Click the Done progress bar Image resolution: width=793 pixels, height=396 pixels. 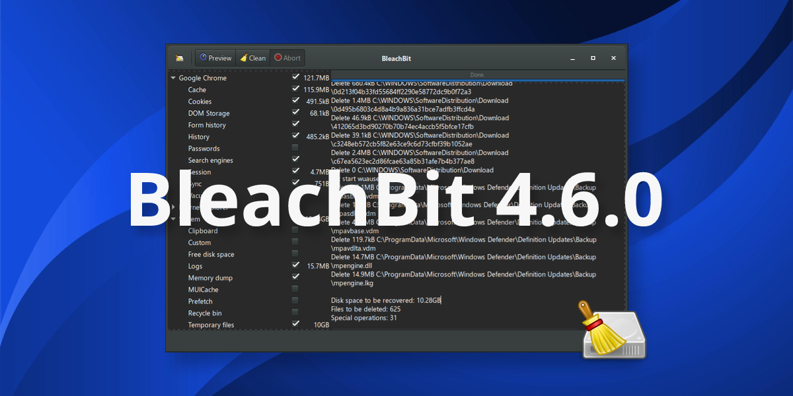tap(477, 74)
